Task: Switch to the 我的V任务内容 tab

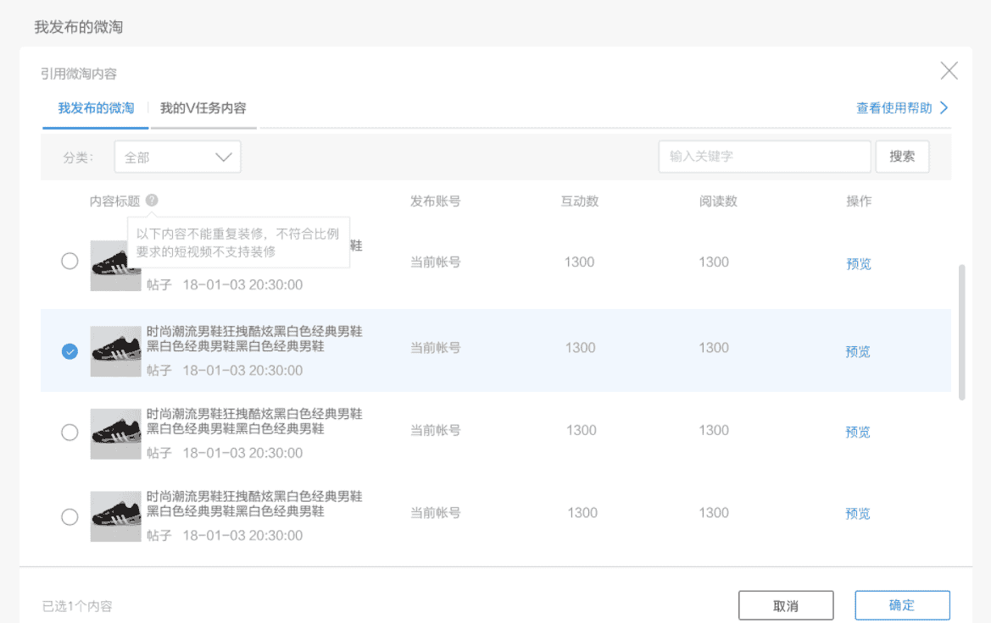Action: pyautogui.click(x=203, y=108)
